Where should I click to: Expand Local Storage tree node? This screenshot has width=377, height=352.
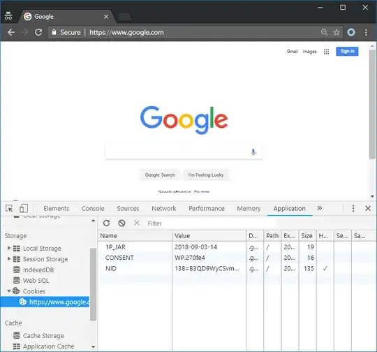(x=9, y=248)
